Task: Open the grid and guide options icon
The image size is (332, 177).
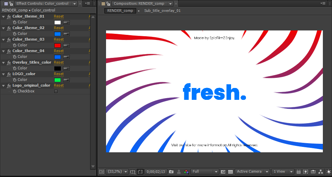Action: pyautogui.click(x=132, y=172)
